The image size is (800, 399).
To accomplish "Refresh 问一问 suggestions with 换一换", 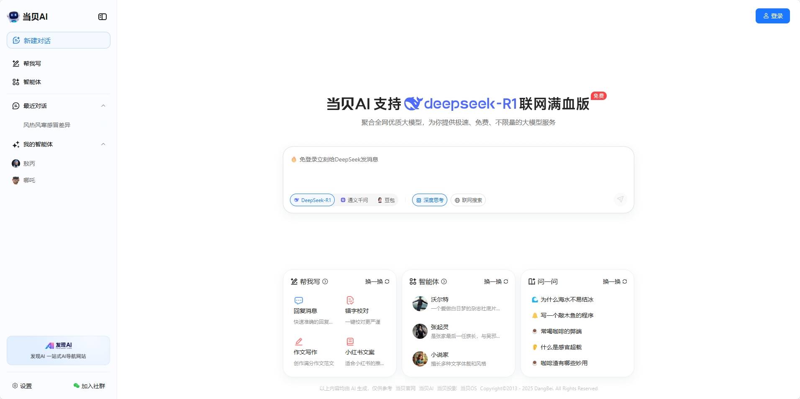I will tap(615, 281).
